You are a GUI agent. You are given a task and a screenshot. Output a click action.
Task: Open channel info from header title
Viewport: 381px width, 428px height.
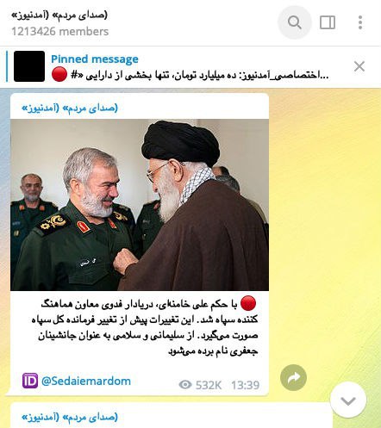point(59,15)
